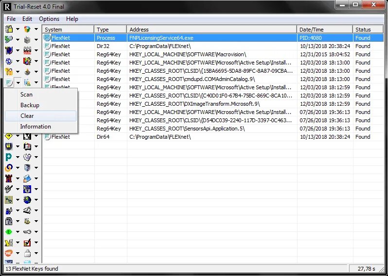Expand dropdown arrow beside teal P icon
The height and width of the screenshot is (276, 388).
(18, 157)
